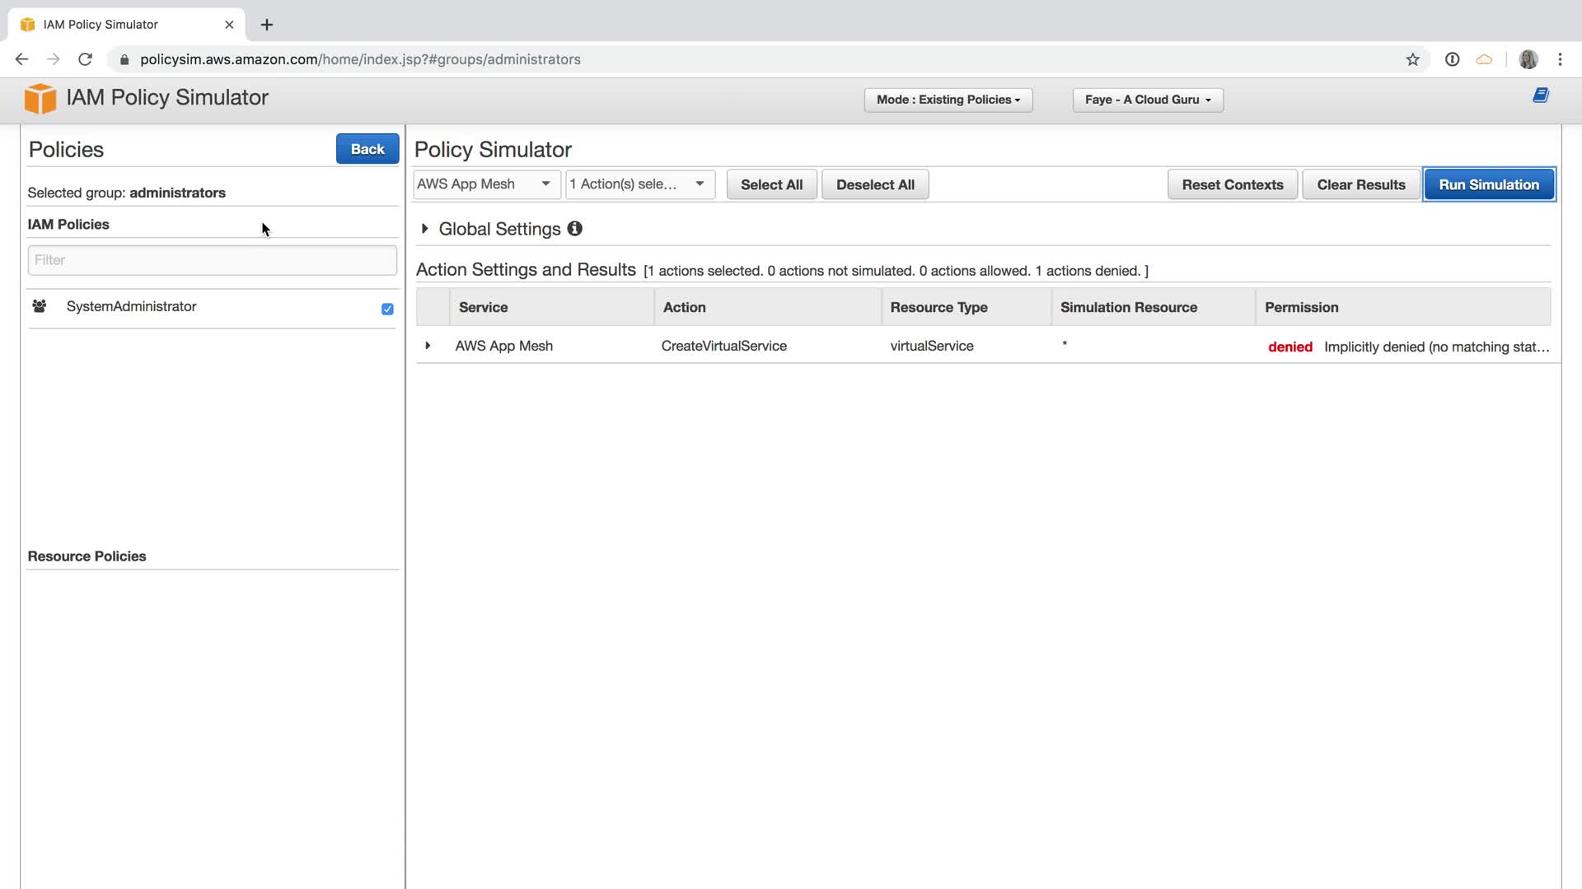Viewport: 1582px width, 889px height.
Task: Click the SystemAdministrator group icon
Action: 39,306
